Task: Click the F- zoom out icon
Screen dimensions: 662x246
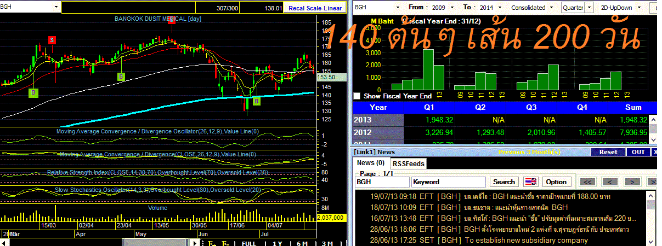Action: coord(225,243)
